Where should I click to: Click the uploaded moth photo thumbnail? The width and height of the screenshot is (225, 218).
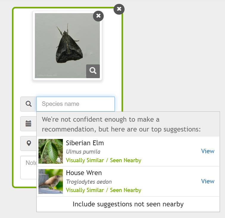click(x=67, y=46)
